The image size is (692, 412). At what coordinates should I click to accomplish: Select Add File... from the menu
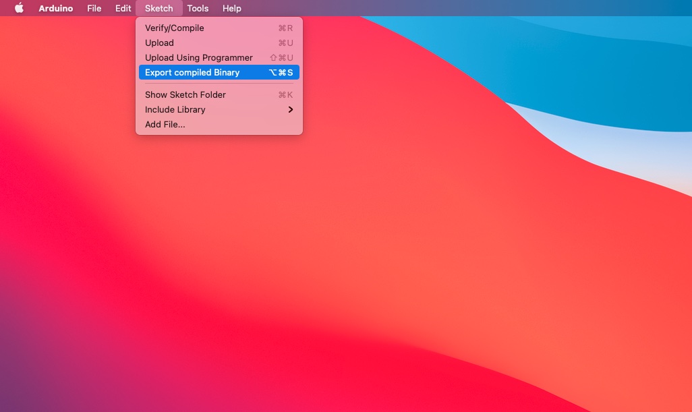pyautogui.click(x=165, y=125)
